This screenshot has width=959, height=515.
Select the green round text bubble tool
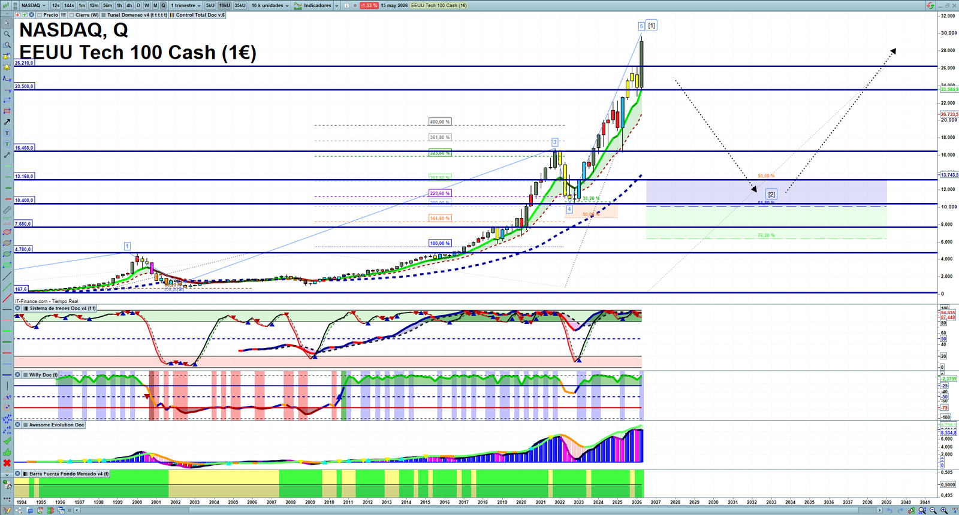(7, 144)
